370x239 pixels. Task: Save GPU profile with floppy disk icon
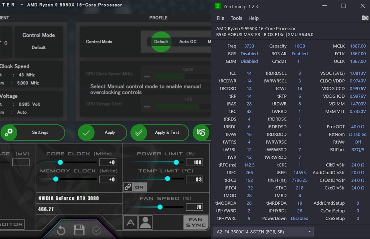tap(79, 230)
